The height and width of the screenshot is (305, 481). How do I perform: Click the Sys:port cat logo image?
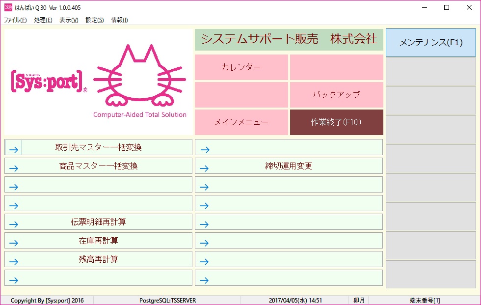[99, 82]
